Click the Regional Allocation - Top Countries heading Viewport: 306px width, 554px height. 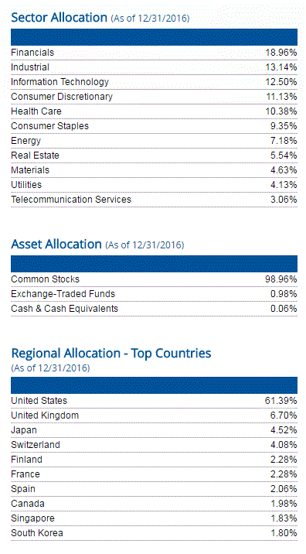(111, 354)
